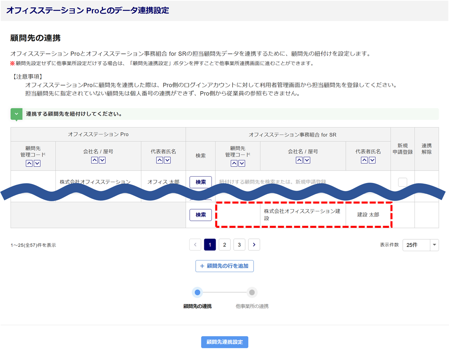449x355 pixels.
Task: Collapse the green 連携する顧問先 section chevron
Action: 16,114
